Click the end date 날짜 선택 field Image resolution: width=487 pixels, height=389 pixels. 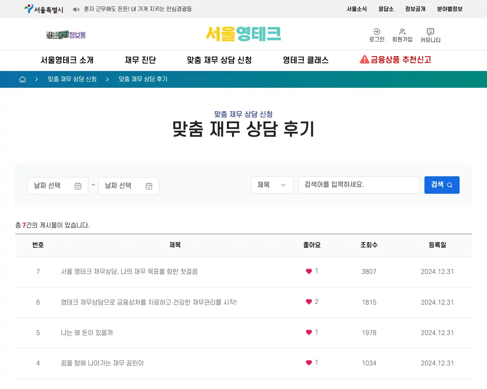[x=129, y=186]
